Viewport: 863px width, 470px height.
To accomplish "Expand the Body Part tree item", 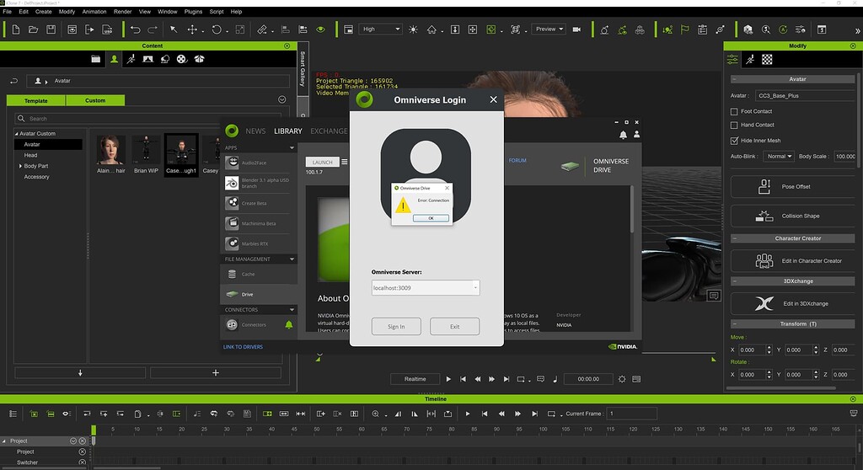I will click(19, 166).
